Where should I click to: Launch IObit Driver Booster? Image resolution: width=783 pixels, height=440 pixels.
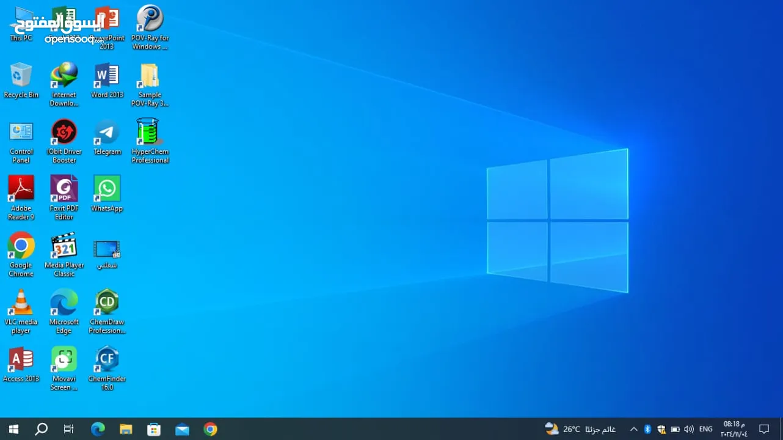coord(64,142)
